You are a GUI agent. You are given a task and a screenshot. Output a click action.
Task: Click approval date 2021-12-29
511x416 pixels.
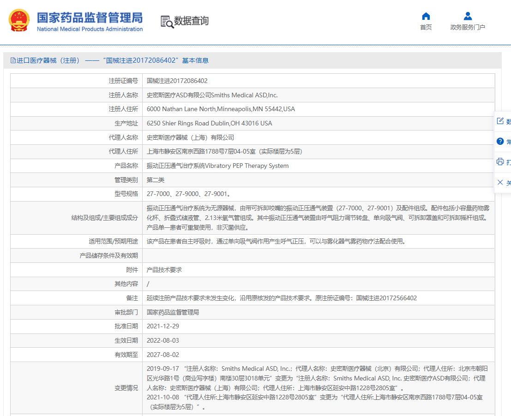tap(162, 326)
